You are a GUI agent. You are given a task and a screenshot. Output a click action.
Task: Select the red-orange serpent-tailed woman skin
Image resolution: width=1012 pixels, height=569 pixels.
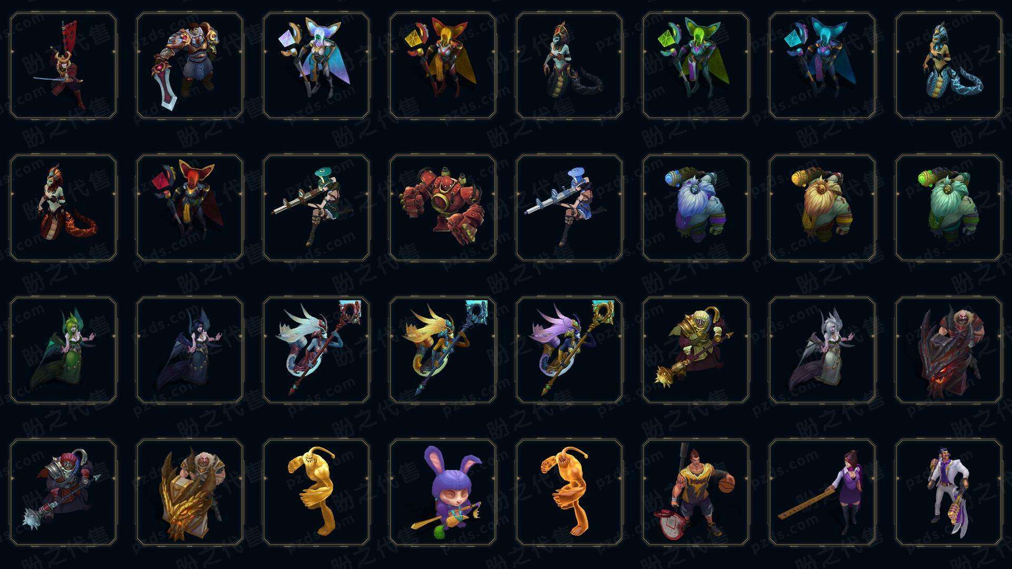coord(63,208)
